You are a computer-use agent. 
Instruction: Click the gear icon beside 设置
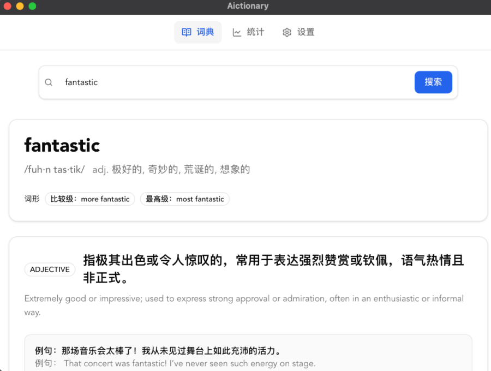(x=286, y=32)
